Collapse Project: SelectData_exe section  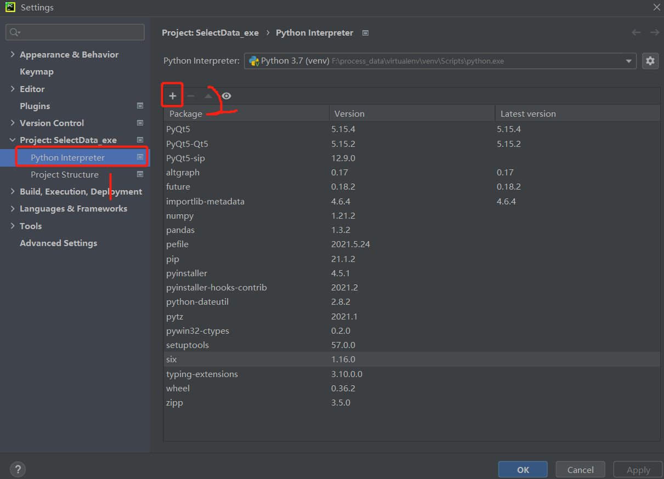13,140
